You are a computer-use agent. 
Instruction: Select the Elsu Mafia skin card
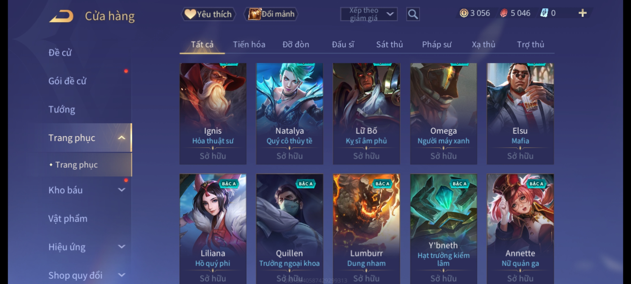[x=520, y=114]
